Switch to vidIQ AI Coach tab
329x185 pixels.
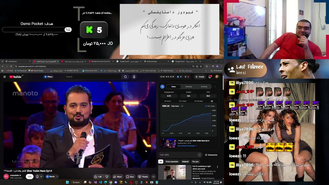tap(204, 87)
